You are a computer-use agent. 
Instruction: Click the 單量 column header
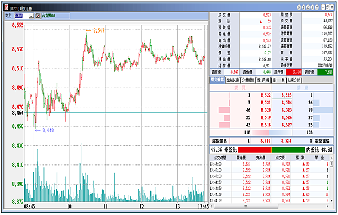point(319,158)
